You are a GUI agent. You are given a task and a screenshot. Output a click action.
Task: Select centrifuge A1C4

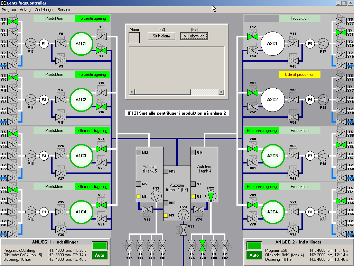pos(81,212)
